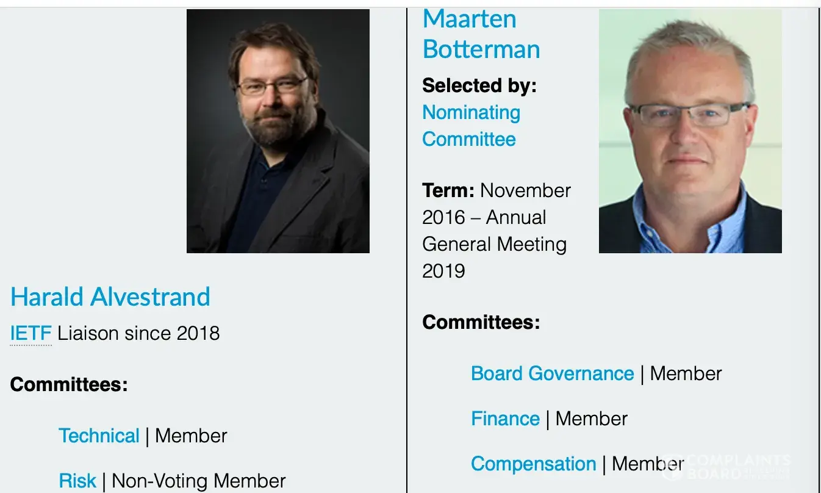821x493 pixels.
Task: Click the 'Liaison since 2018' text
Action: pyautogui.click(x=138, y=333)
